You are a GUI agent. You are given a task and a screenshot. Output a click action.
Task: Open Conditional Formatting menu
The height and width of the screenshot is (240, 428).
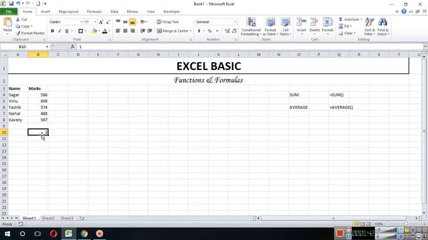pos(251,27)
